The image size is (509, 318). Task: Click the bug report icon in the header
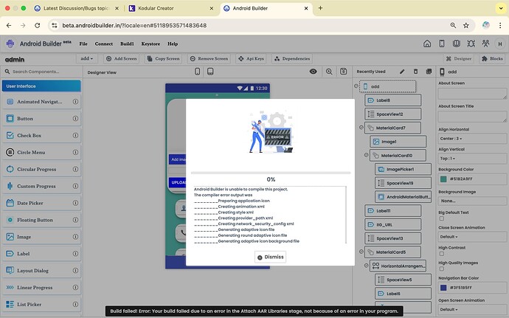pyautogui.click(x=471, y=44)
